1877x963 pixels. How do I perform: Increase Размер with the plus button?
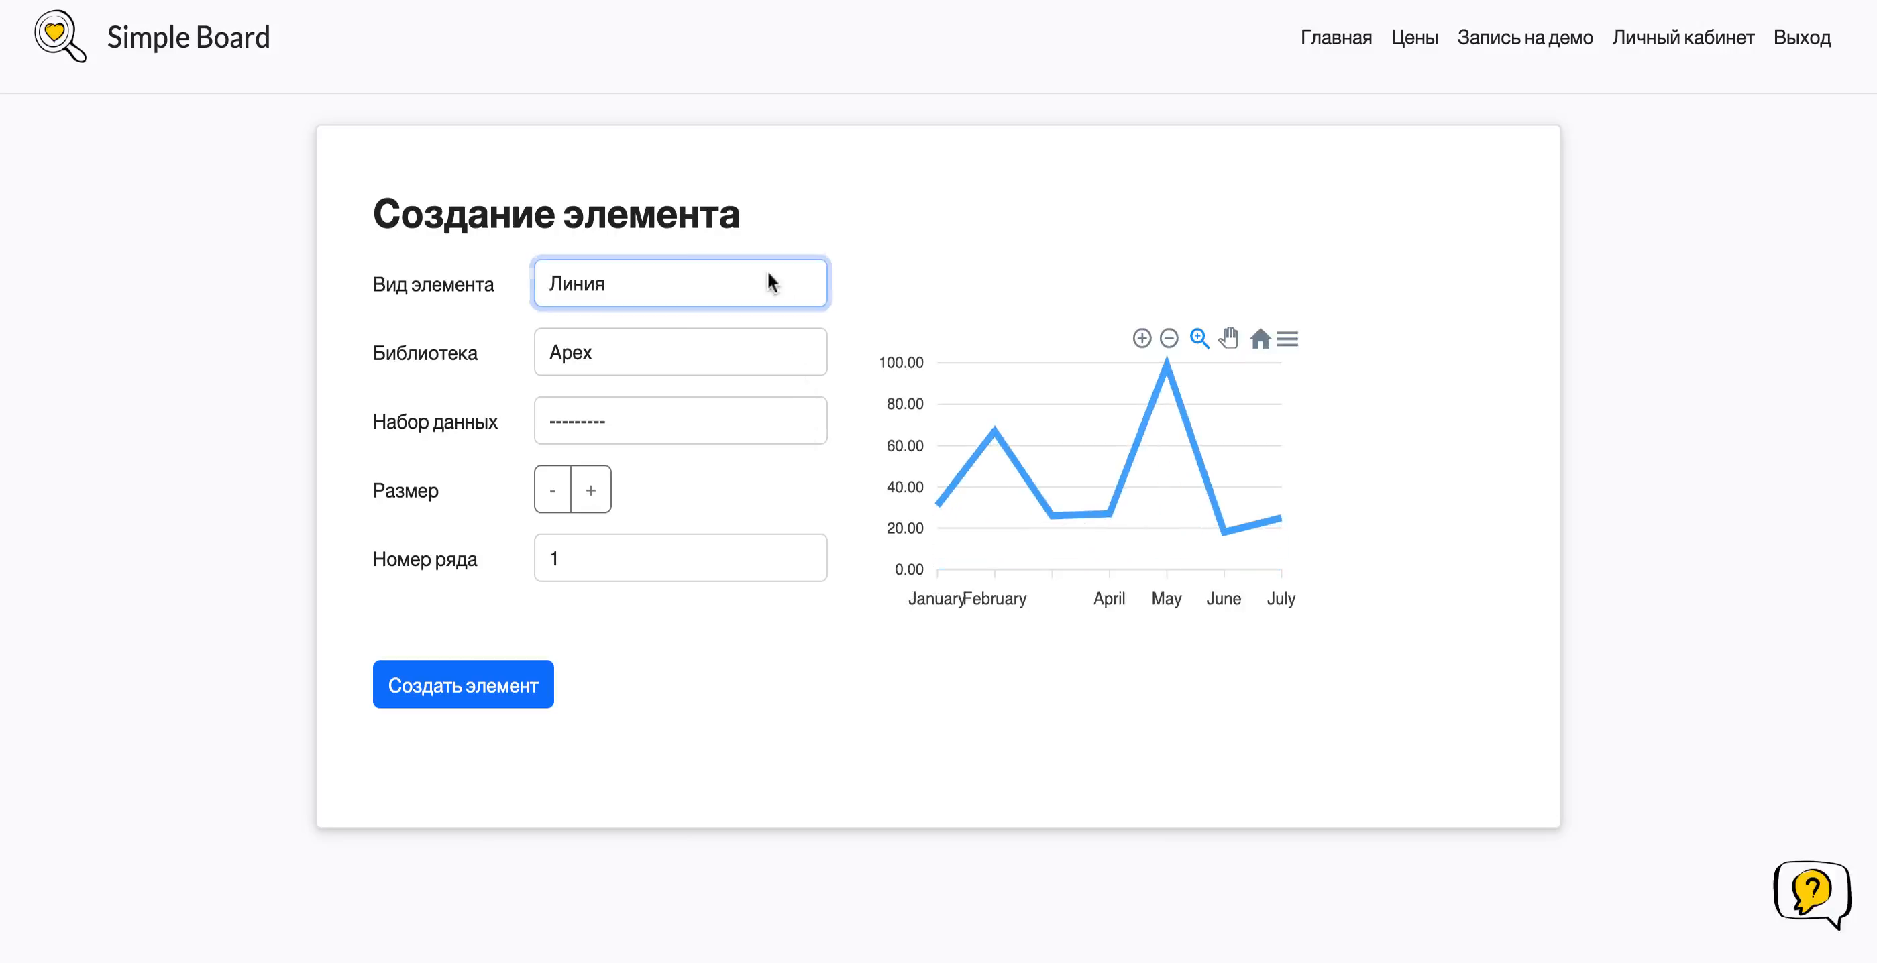[591, 490]
